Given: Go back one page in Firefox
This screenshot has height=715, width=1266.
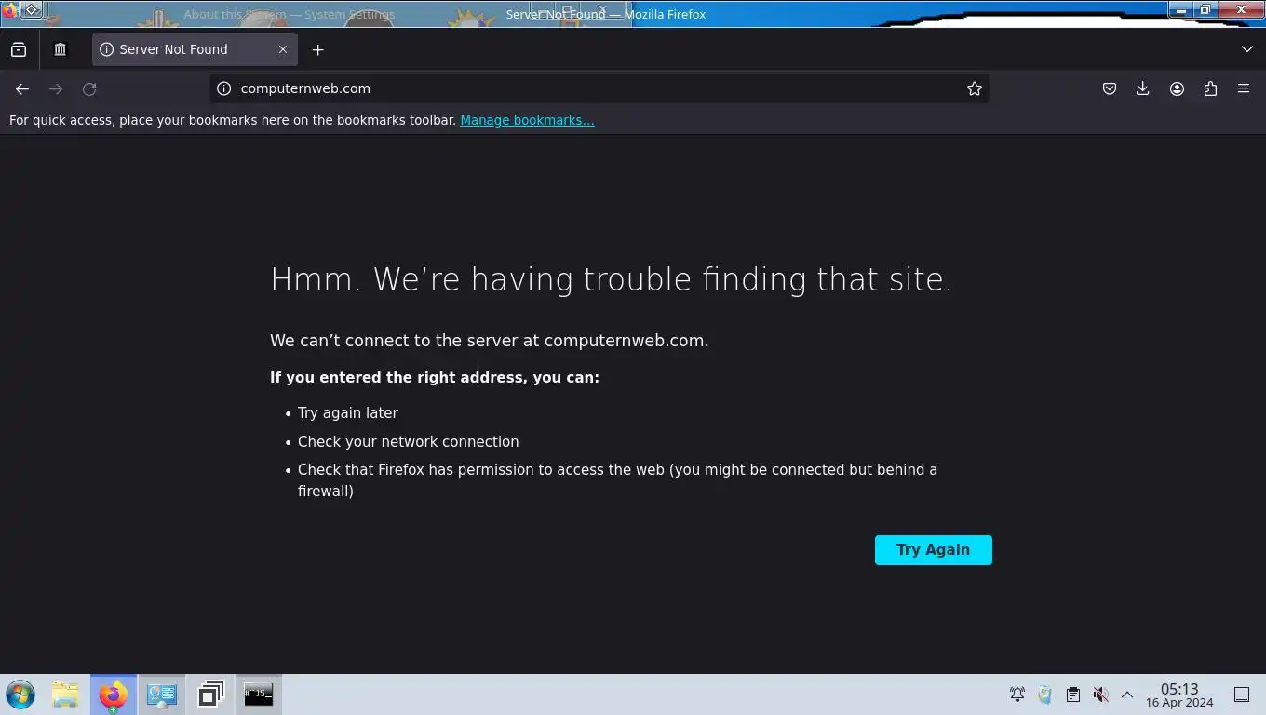Looking at the screenshot, I should point(22,88).
